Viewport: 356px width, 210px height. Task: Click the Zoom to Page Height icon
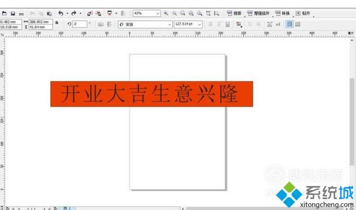tap(217, 14)
